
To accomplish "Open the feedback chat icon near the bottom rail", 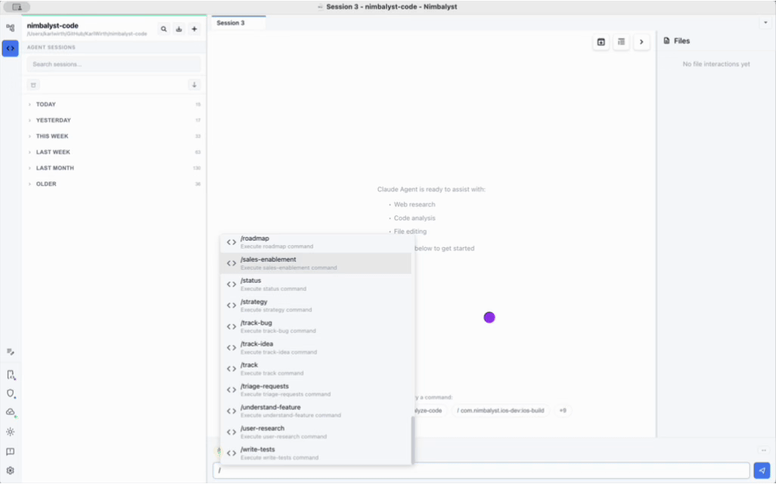I will coord(10,451).
